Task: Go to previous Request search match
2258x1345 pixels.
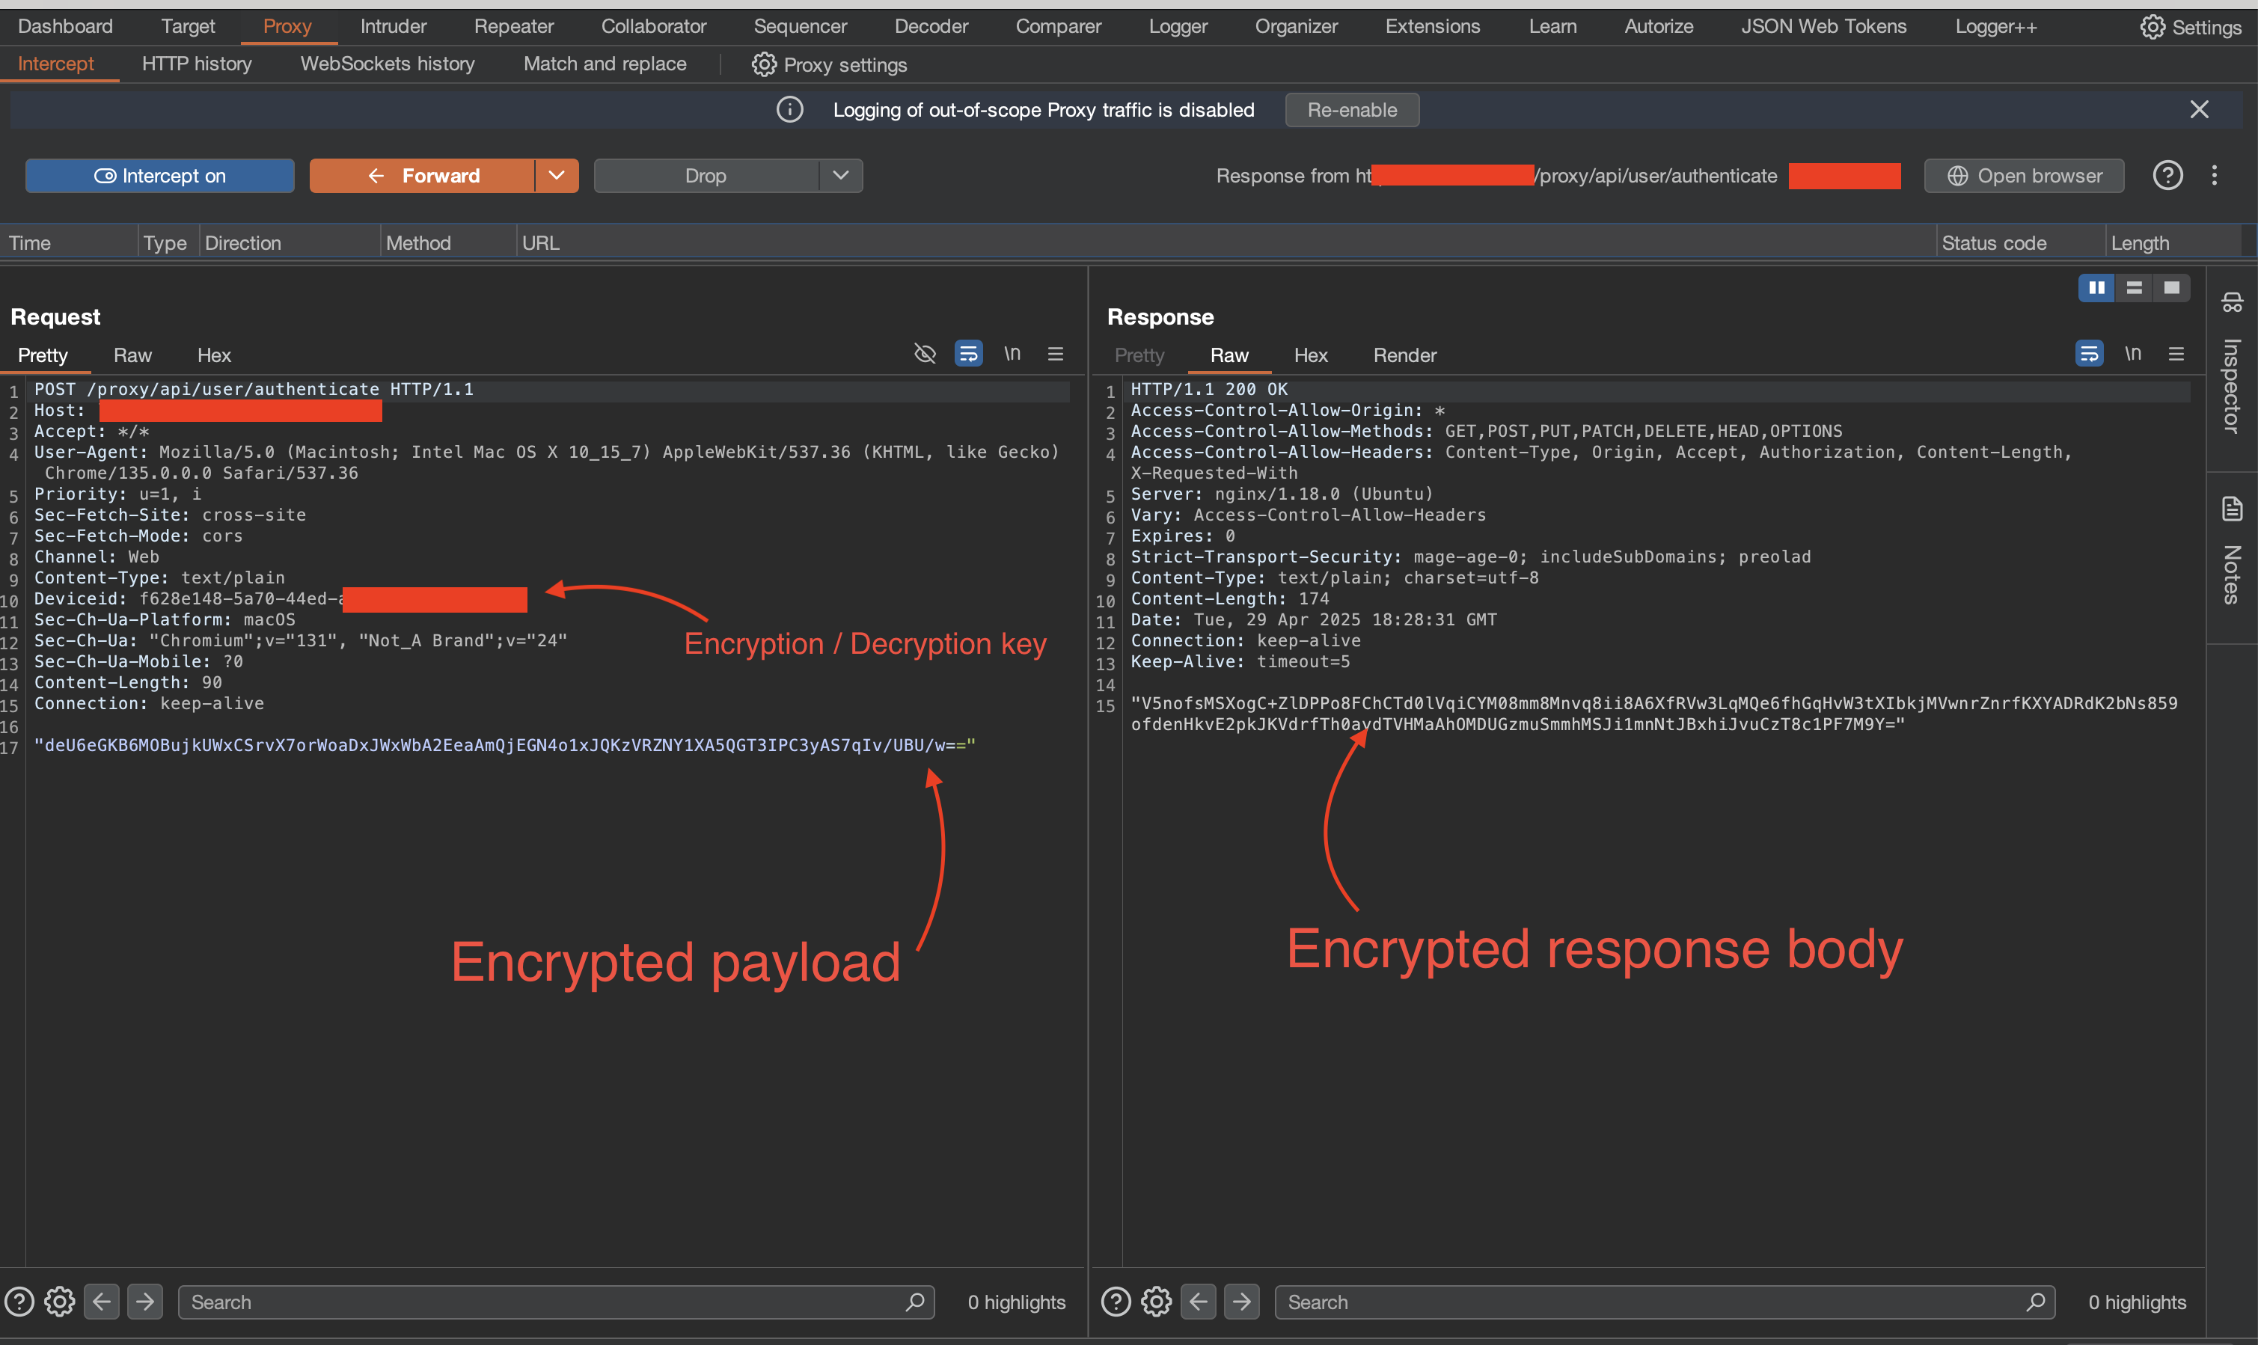Action: 102,1302
